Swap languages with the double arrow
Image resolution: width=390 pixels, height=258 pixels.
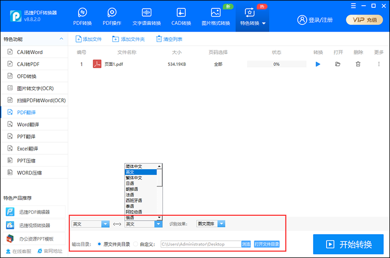(117, 224)
